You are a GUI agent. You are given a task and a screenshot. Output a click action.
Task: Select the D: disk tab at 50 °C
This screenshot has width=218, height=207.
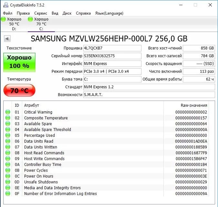tap(14, 24)
